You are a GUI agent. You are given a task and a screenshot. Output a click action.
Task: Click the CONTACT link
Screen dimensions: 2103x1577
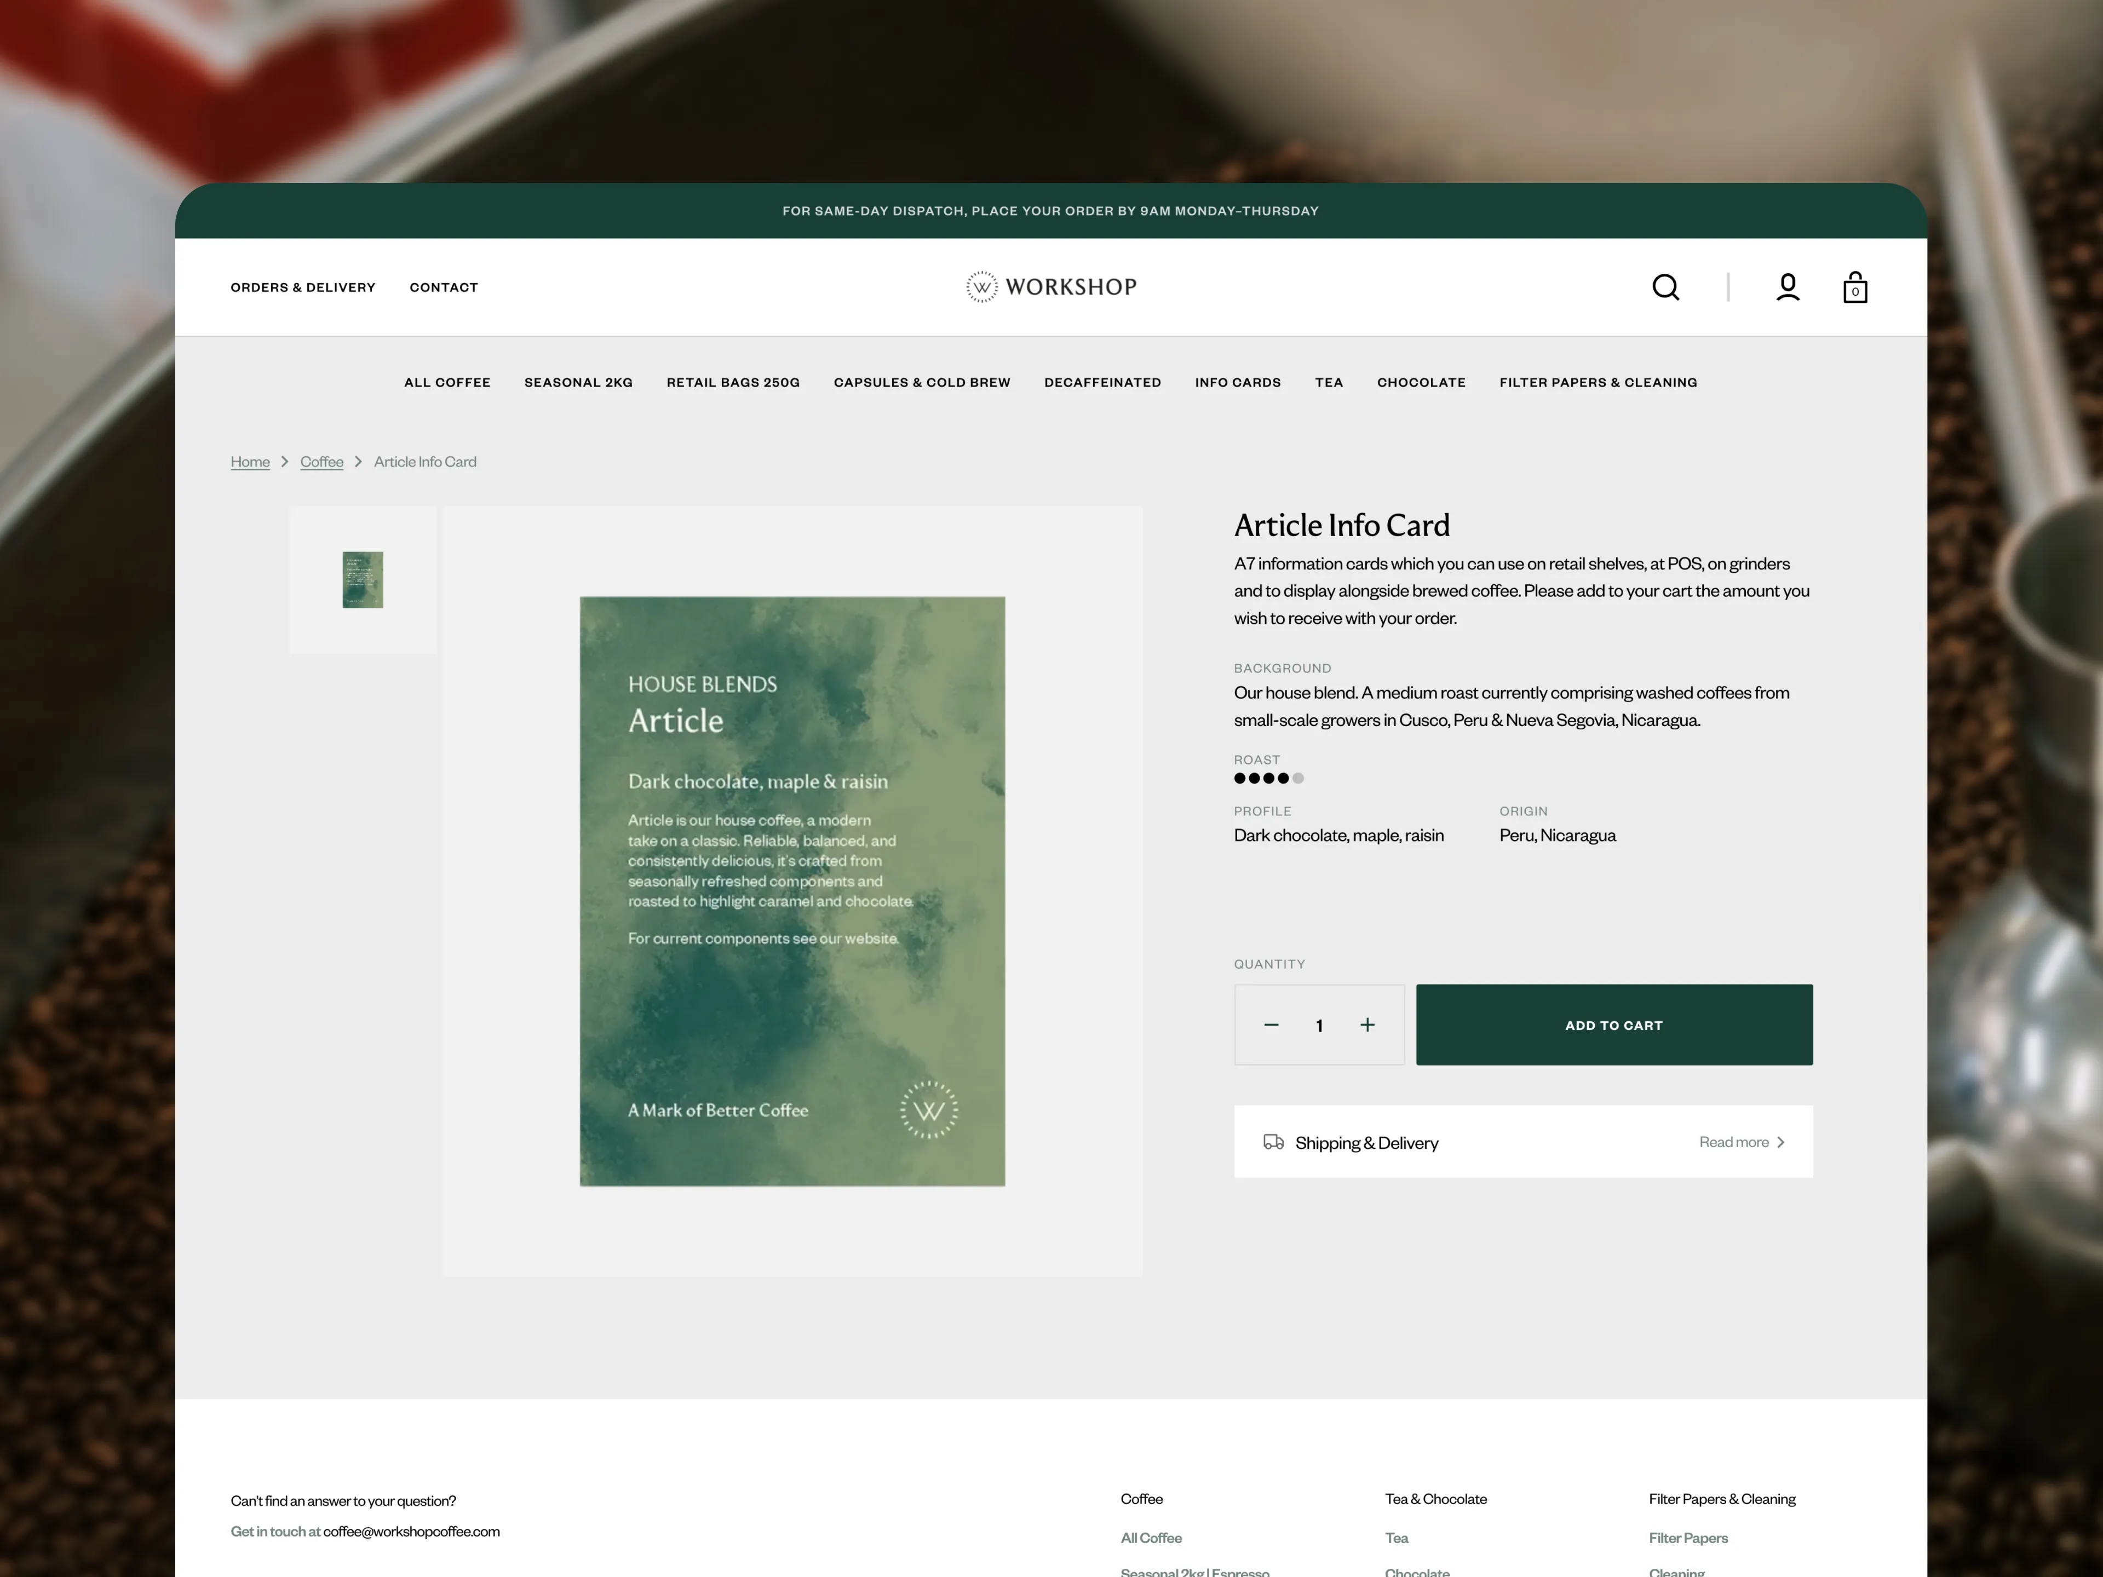pos(443,287)
